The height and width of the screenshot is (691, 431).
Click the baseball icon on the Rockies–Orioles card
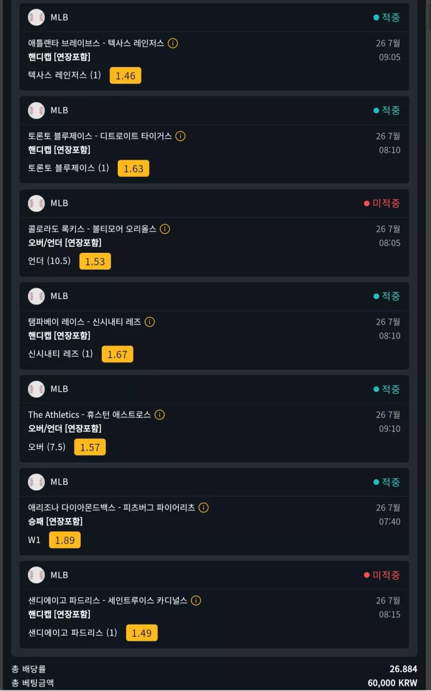point(37,203)
